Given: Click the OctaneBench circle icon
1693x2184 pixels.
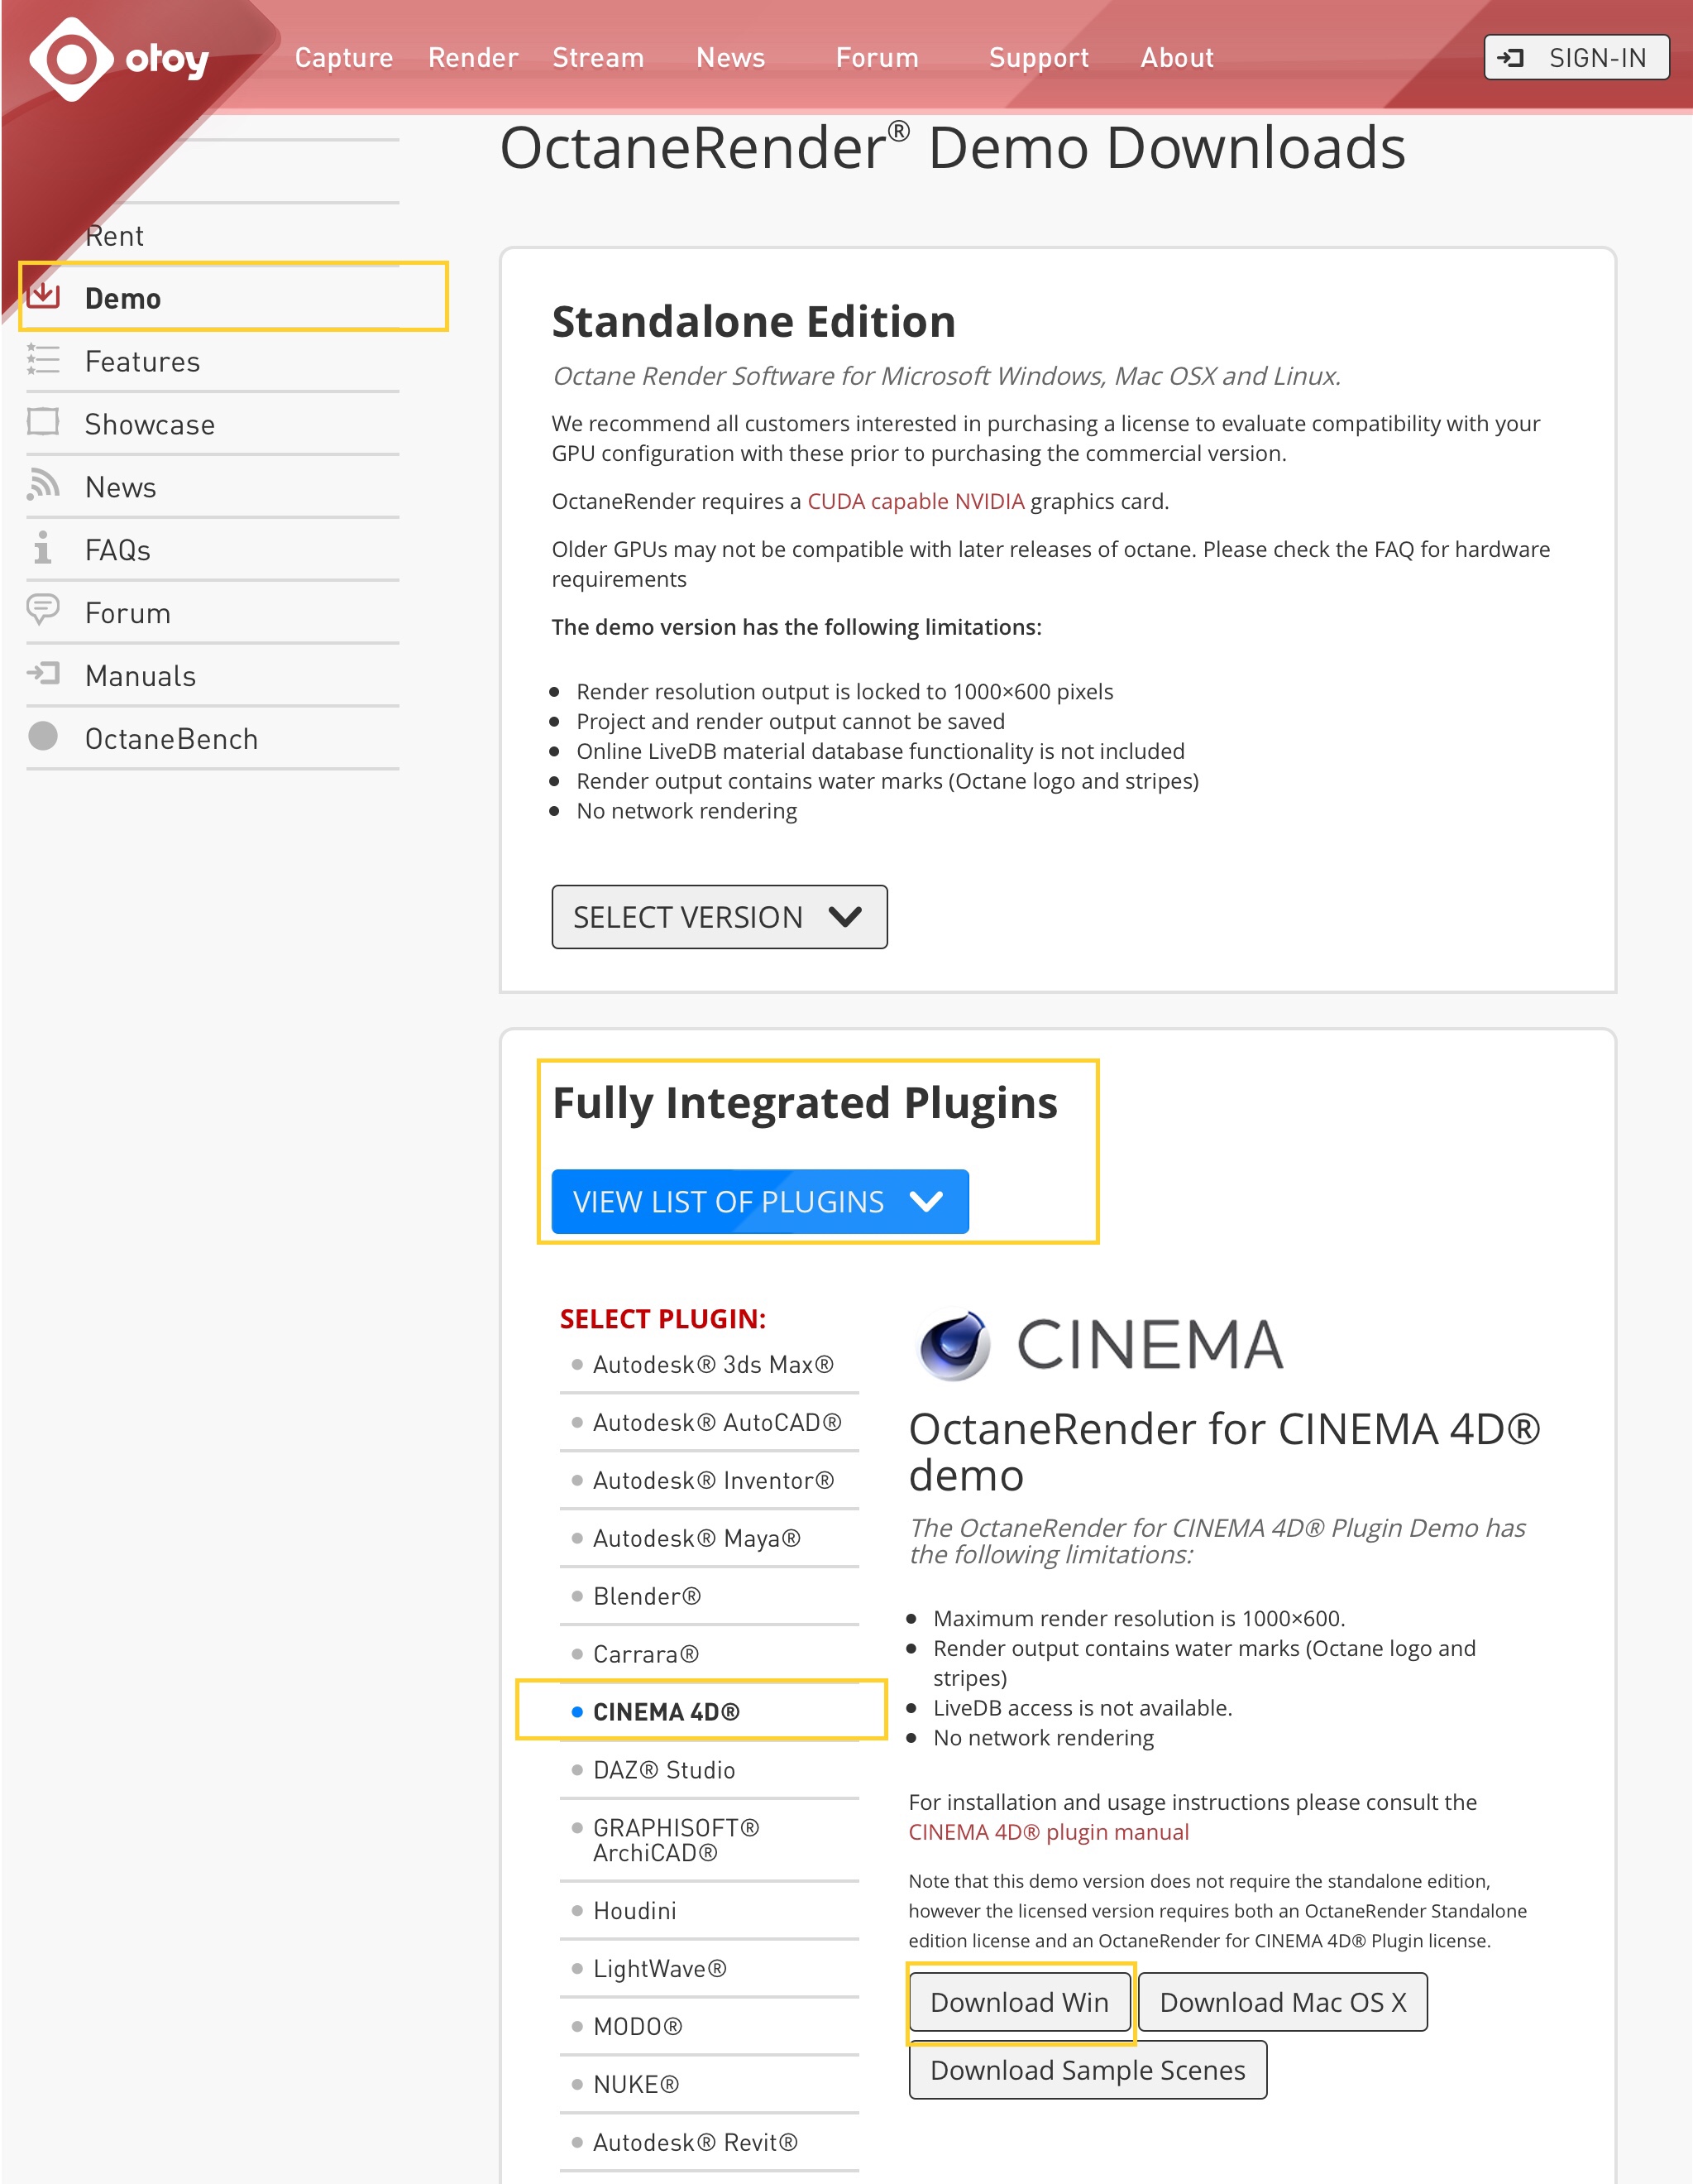Looking at the screenshot, I should coord(43,737).
